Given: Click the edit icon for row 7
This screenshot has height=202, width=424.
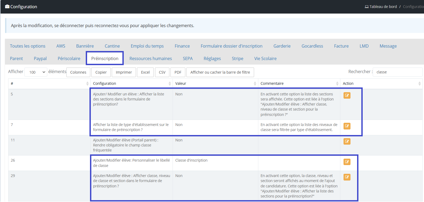Looking at the screenshot, I should (347, 126).
